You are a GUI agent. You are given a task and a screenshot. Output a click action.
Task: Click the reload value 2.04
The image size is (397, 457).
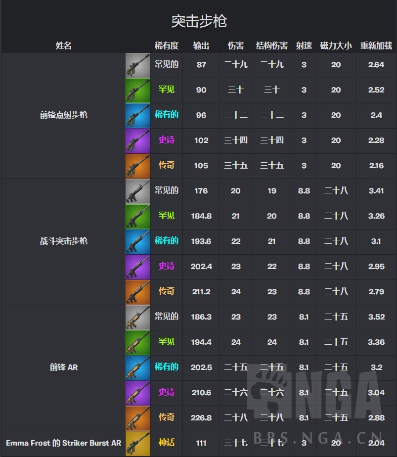click(376, 443)
